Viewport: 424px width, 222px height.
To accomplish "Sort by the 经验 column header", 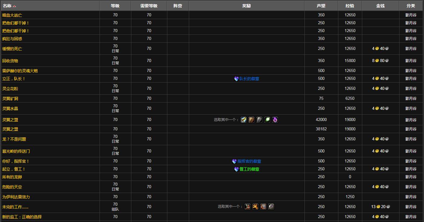I will (x=350, y=6).
